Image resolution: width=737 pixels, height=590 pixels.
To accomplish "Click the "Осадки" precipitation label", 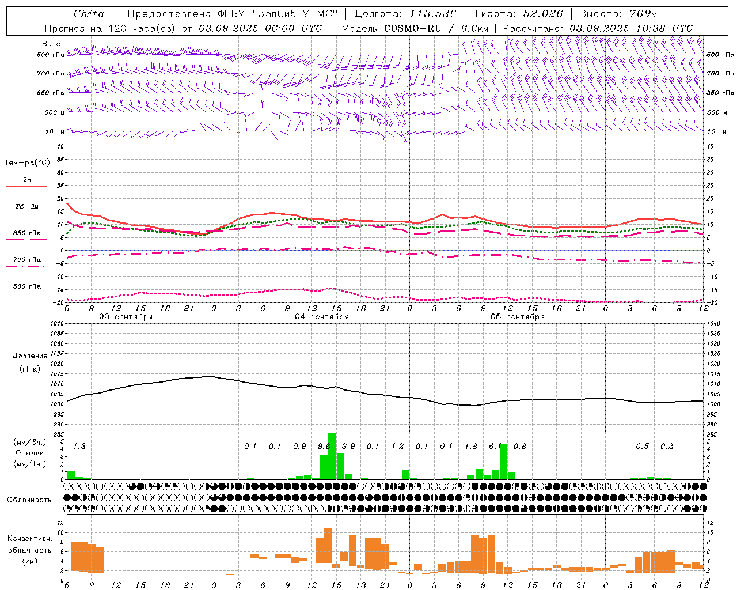I will (30, 453).
